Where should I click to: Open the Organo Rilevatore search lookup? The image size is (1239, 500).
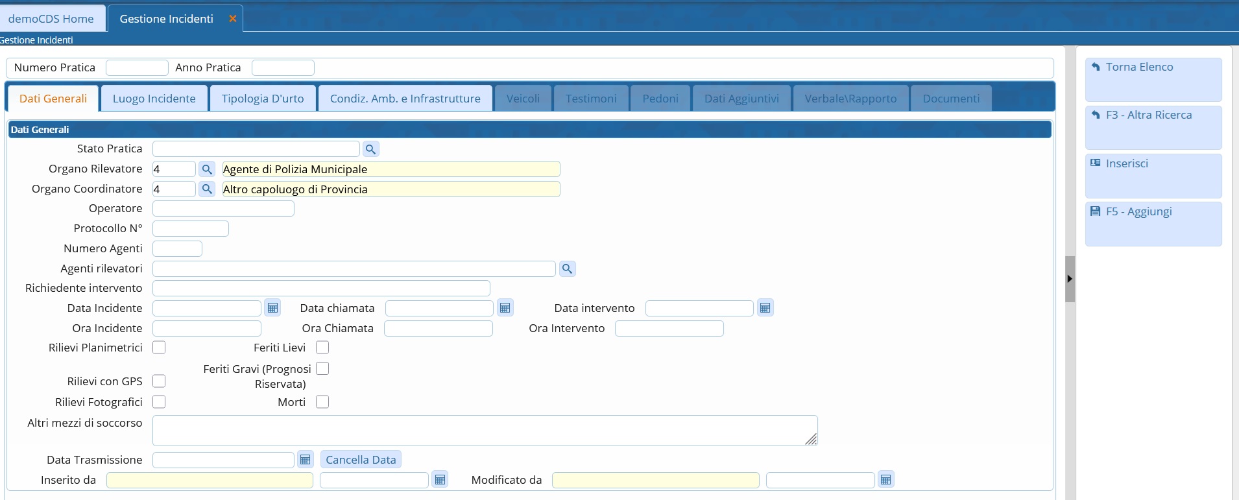click(207, 169)
